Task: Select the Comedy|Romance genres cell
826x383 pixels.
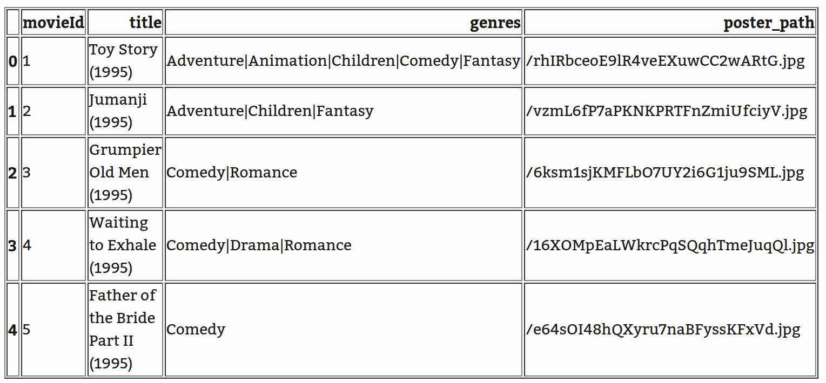Action: (232, 173)
